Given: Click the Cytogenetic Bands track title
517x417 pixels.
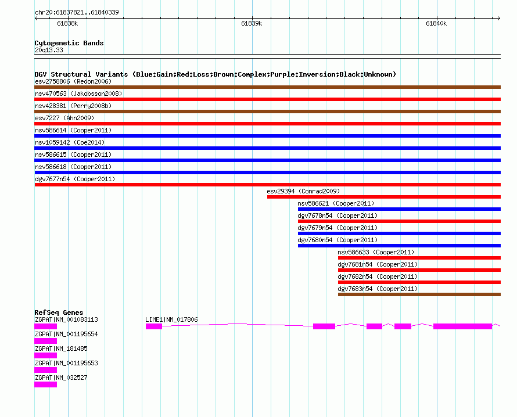Looking at the screenshot, I should (x=69, y=43).
